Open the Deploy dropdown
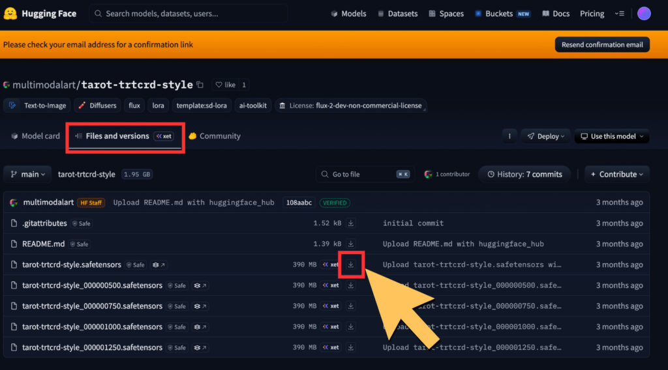Viewport: 668px width, 370px height. tap(544, 136)
